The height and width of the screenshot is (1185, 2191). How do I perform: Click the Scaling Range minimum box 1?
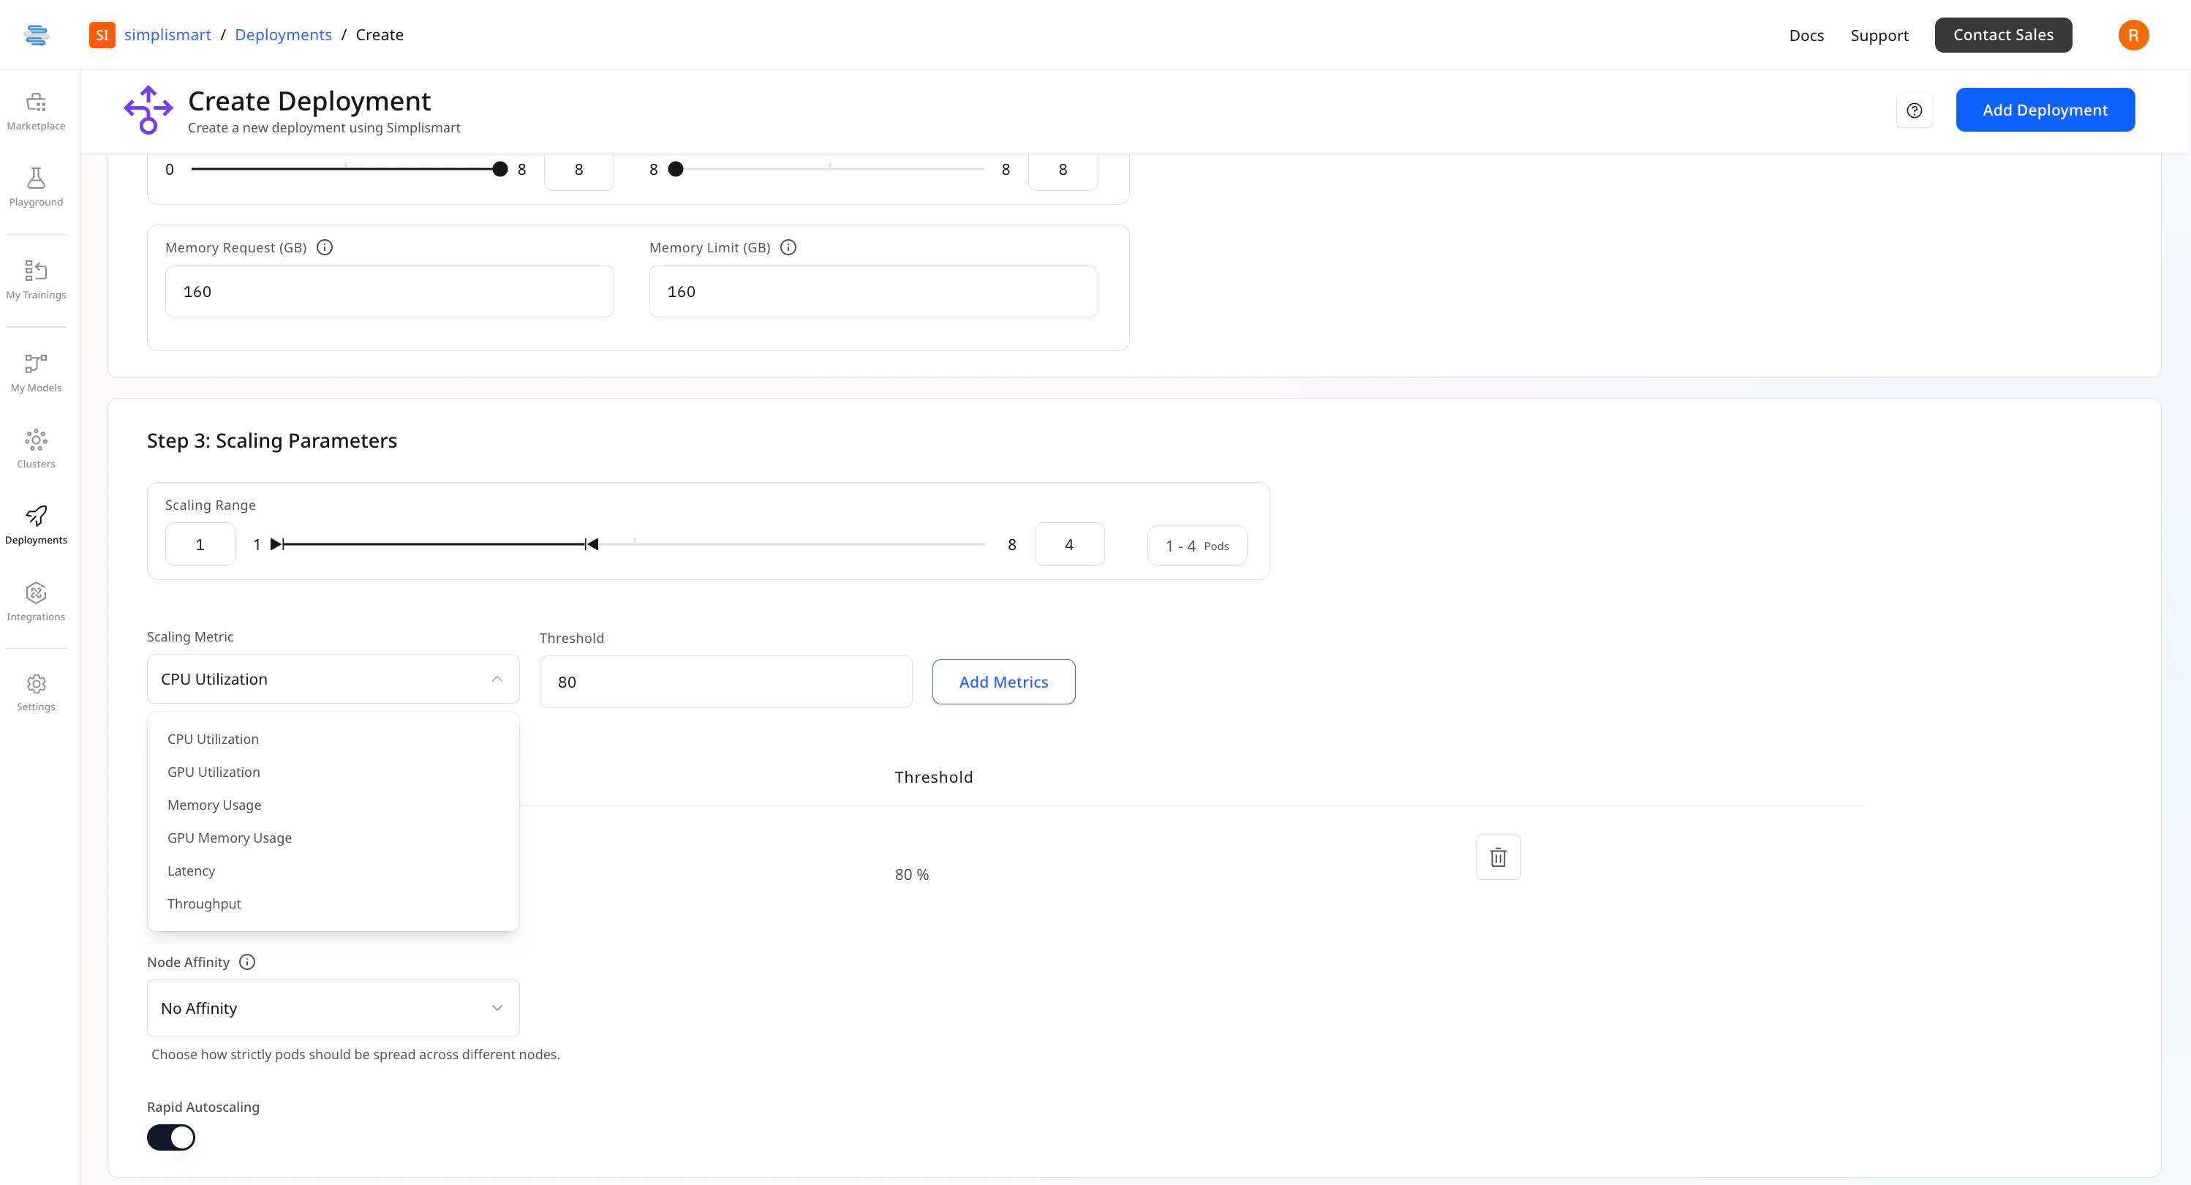click(x=200, y=544)
